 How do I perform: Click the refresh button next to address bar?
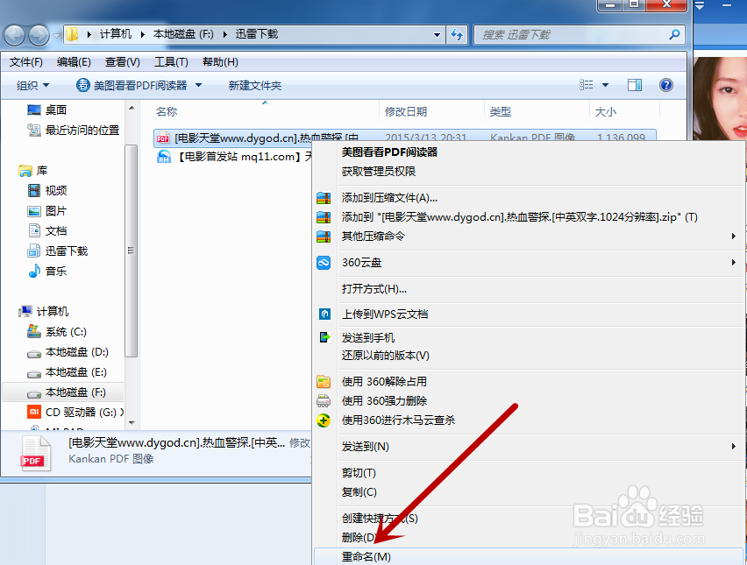tap(457, 35)
